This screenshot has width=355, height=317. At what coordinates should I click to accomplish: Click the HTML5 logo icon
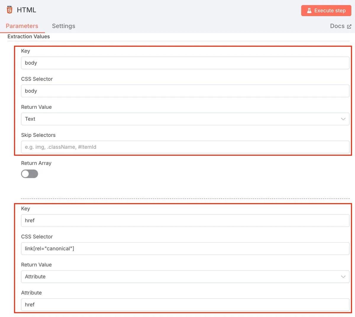coord(9,10)
